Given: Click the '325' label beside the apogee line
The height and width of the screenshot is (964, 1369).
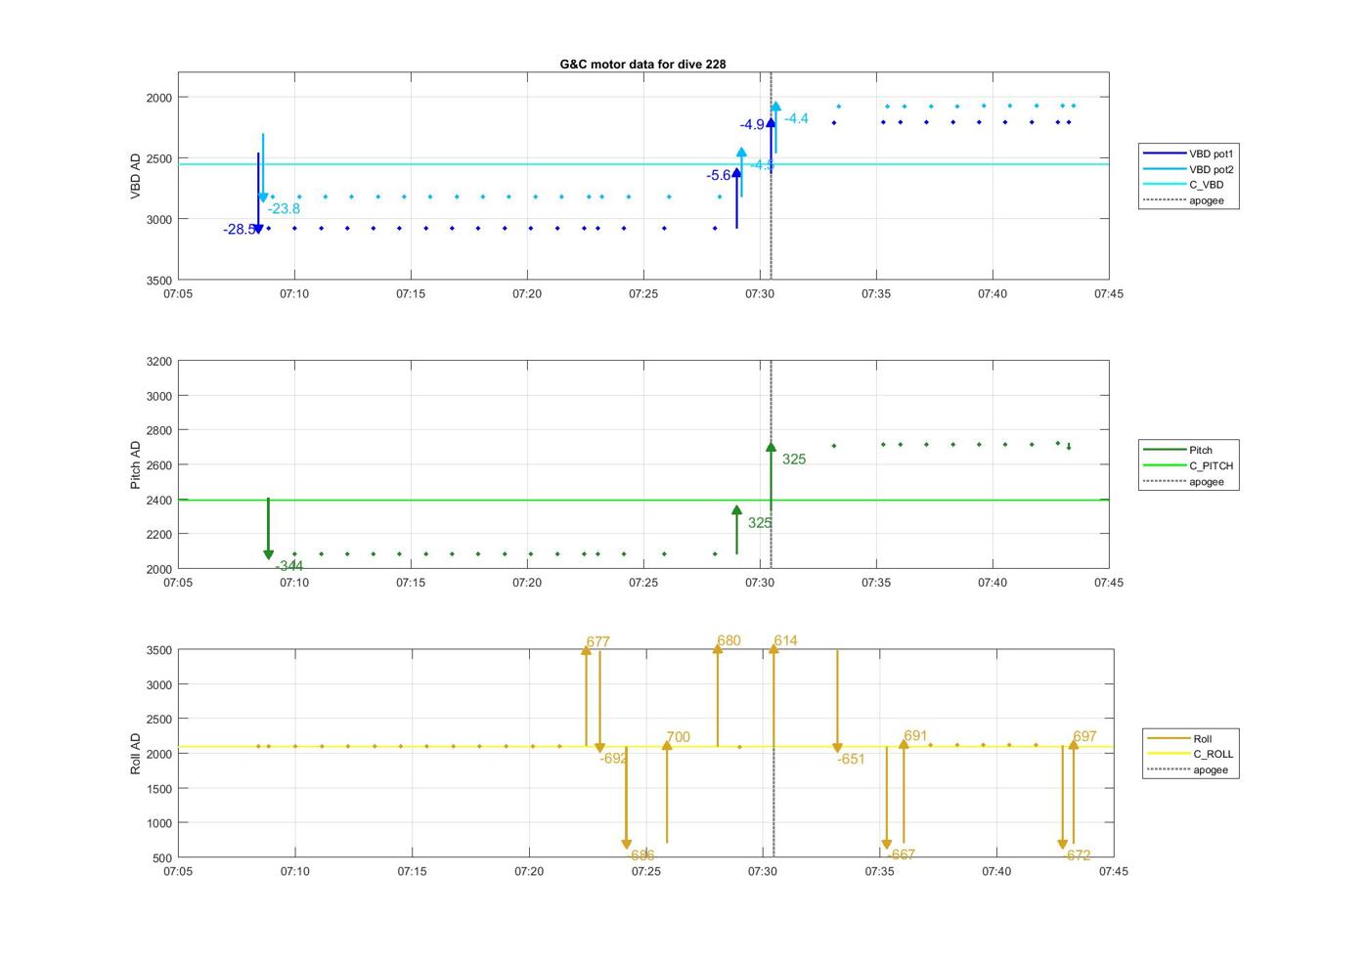Looking at the screenshot, I should 794,460.
